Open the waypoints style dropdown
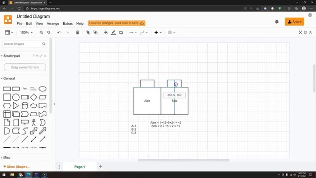The height and width of the screenshot is (178, 316). (x=144, y=33)
